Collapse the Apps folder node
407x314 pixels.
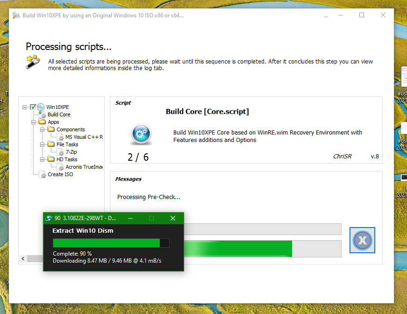[33, 122]
